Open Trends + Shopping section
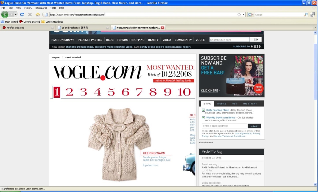The image size is (318, 192). point(131,40)
